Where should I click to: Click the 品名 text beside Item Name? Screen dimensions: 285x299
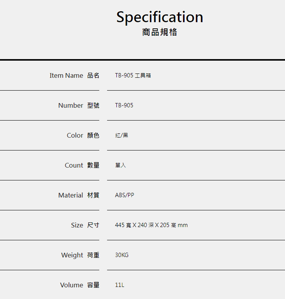[x=93, y=76]
